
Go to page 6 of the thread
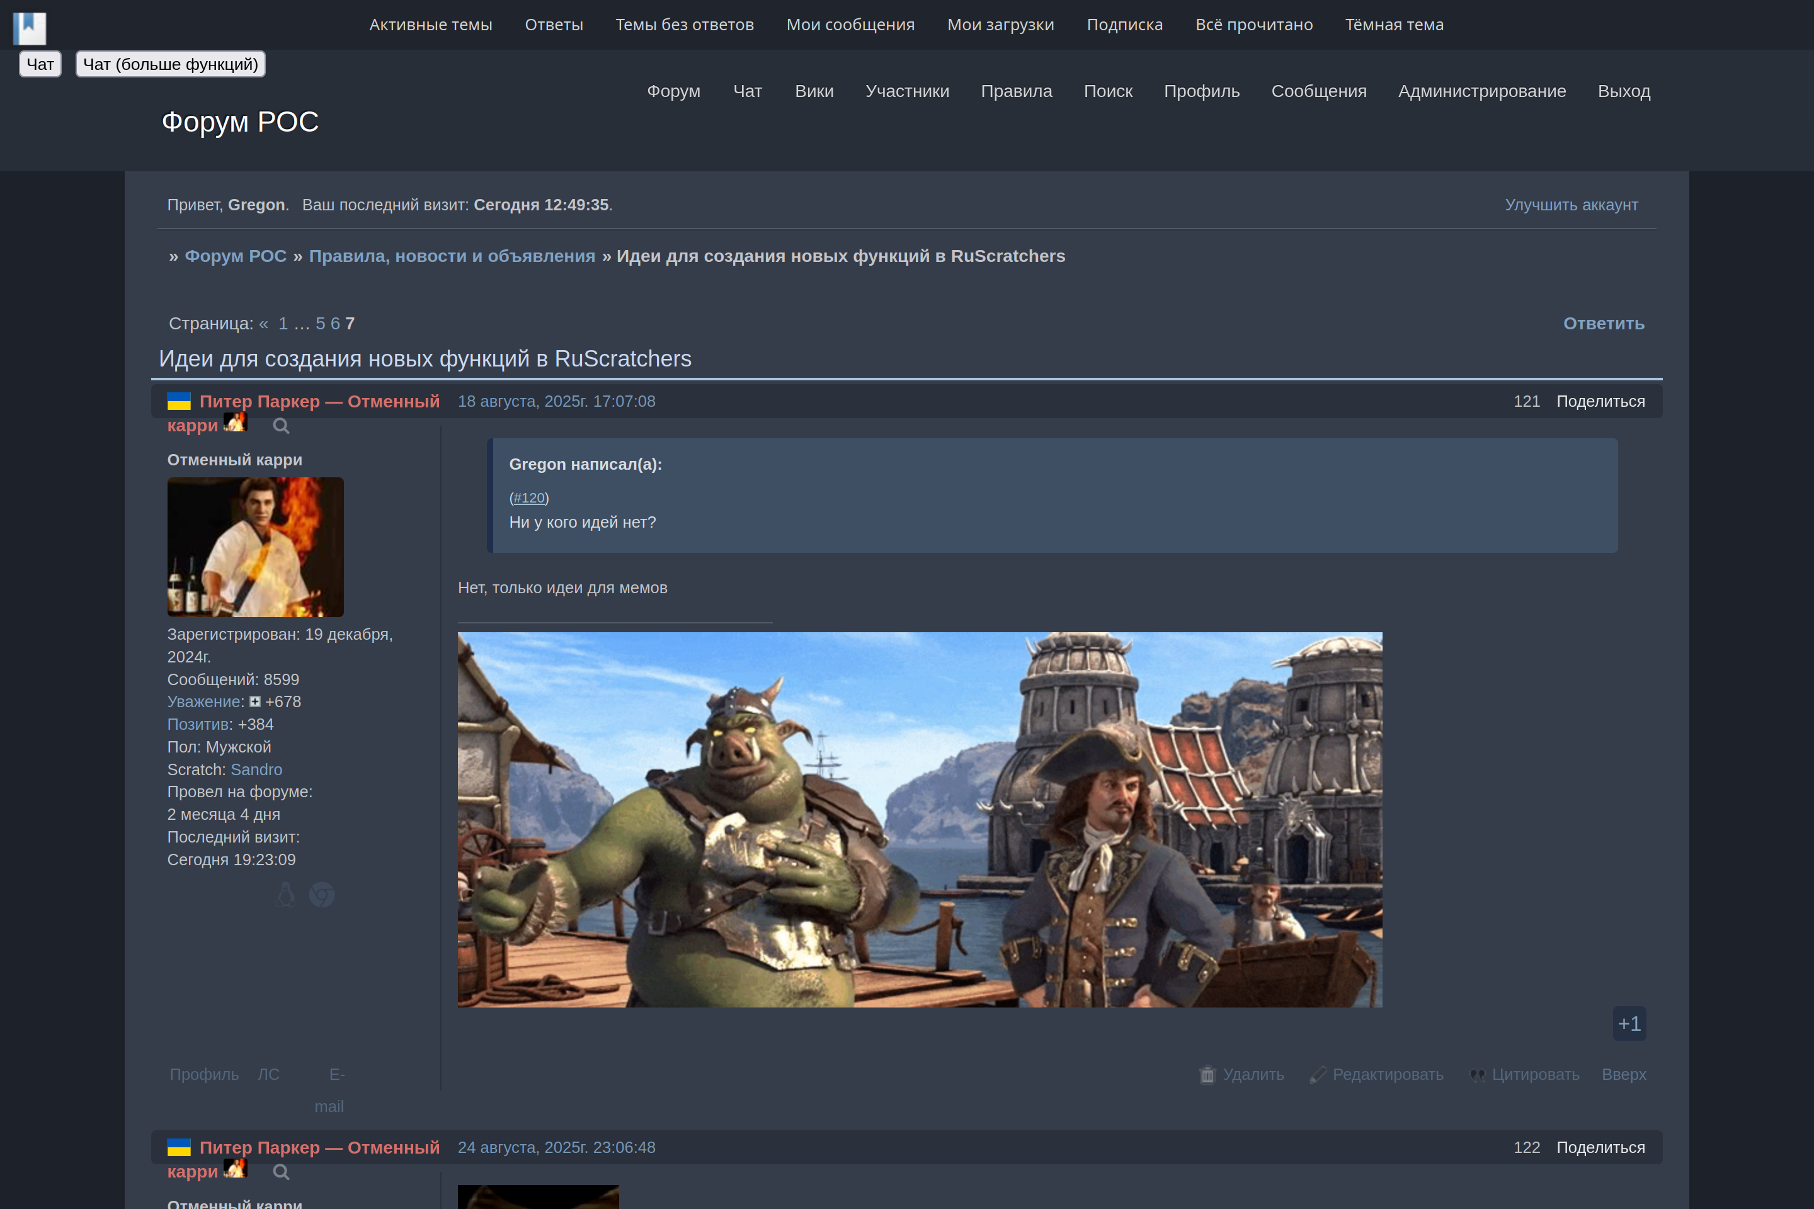(334, 324)
